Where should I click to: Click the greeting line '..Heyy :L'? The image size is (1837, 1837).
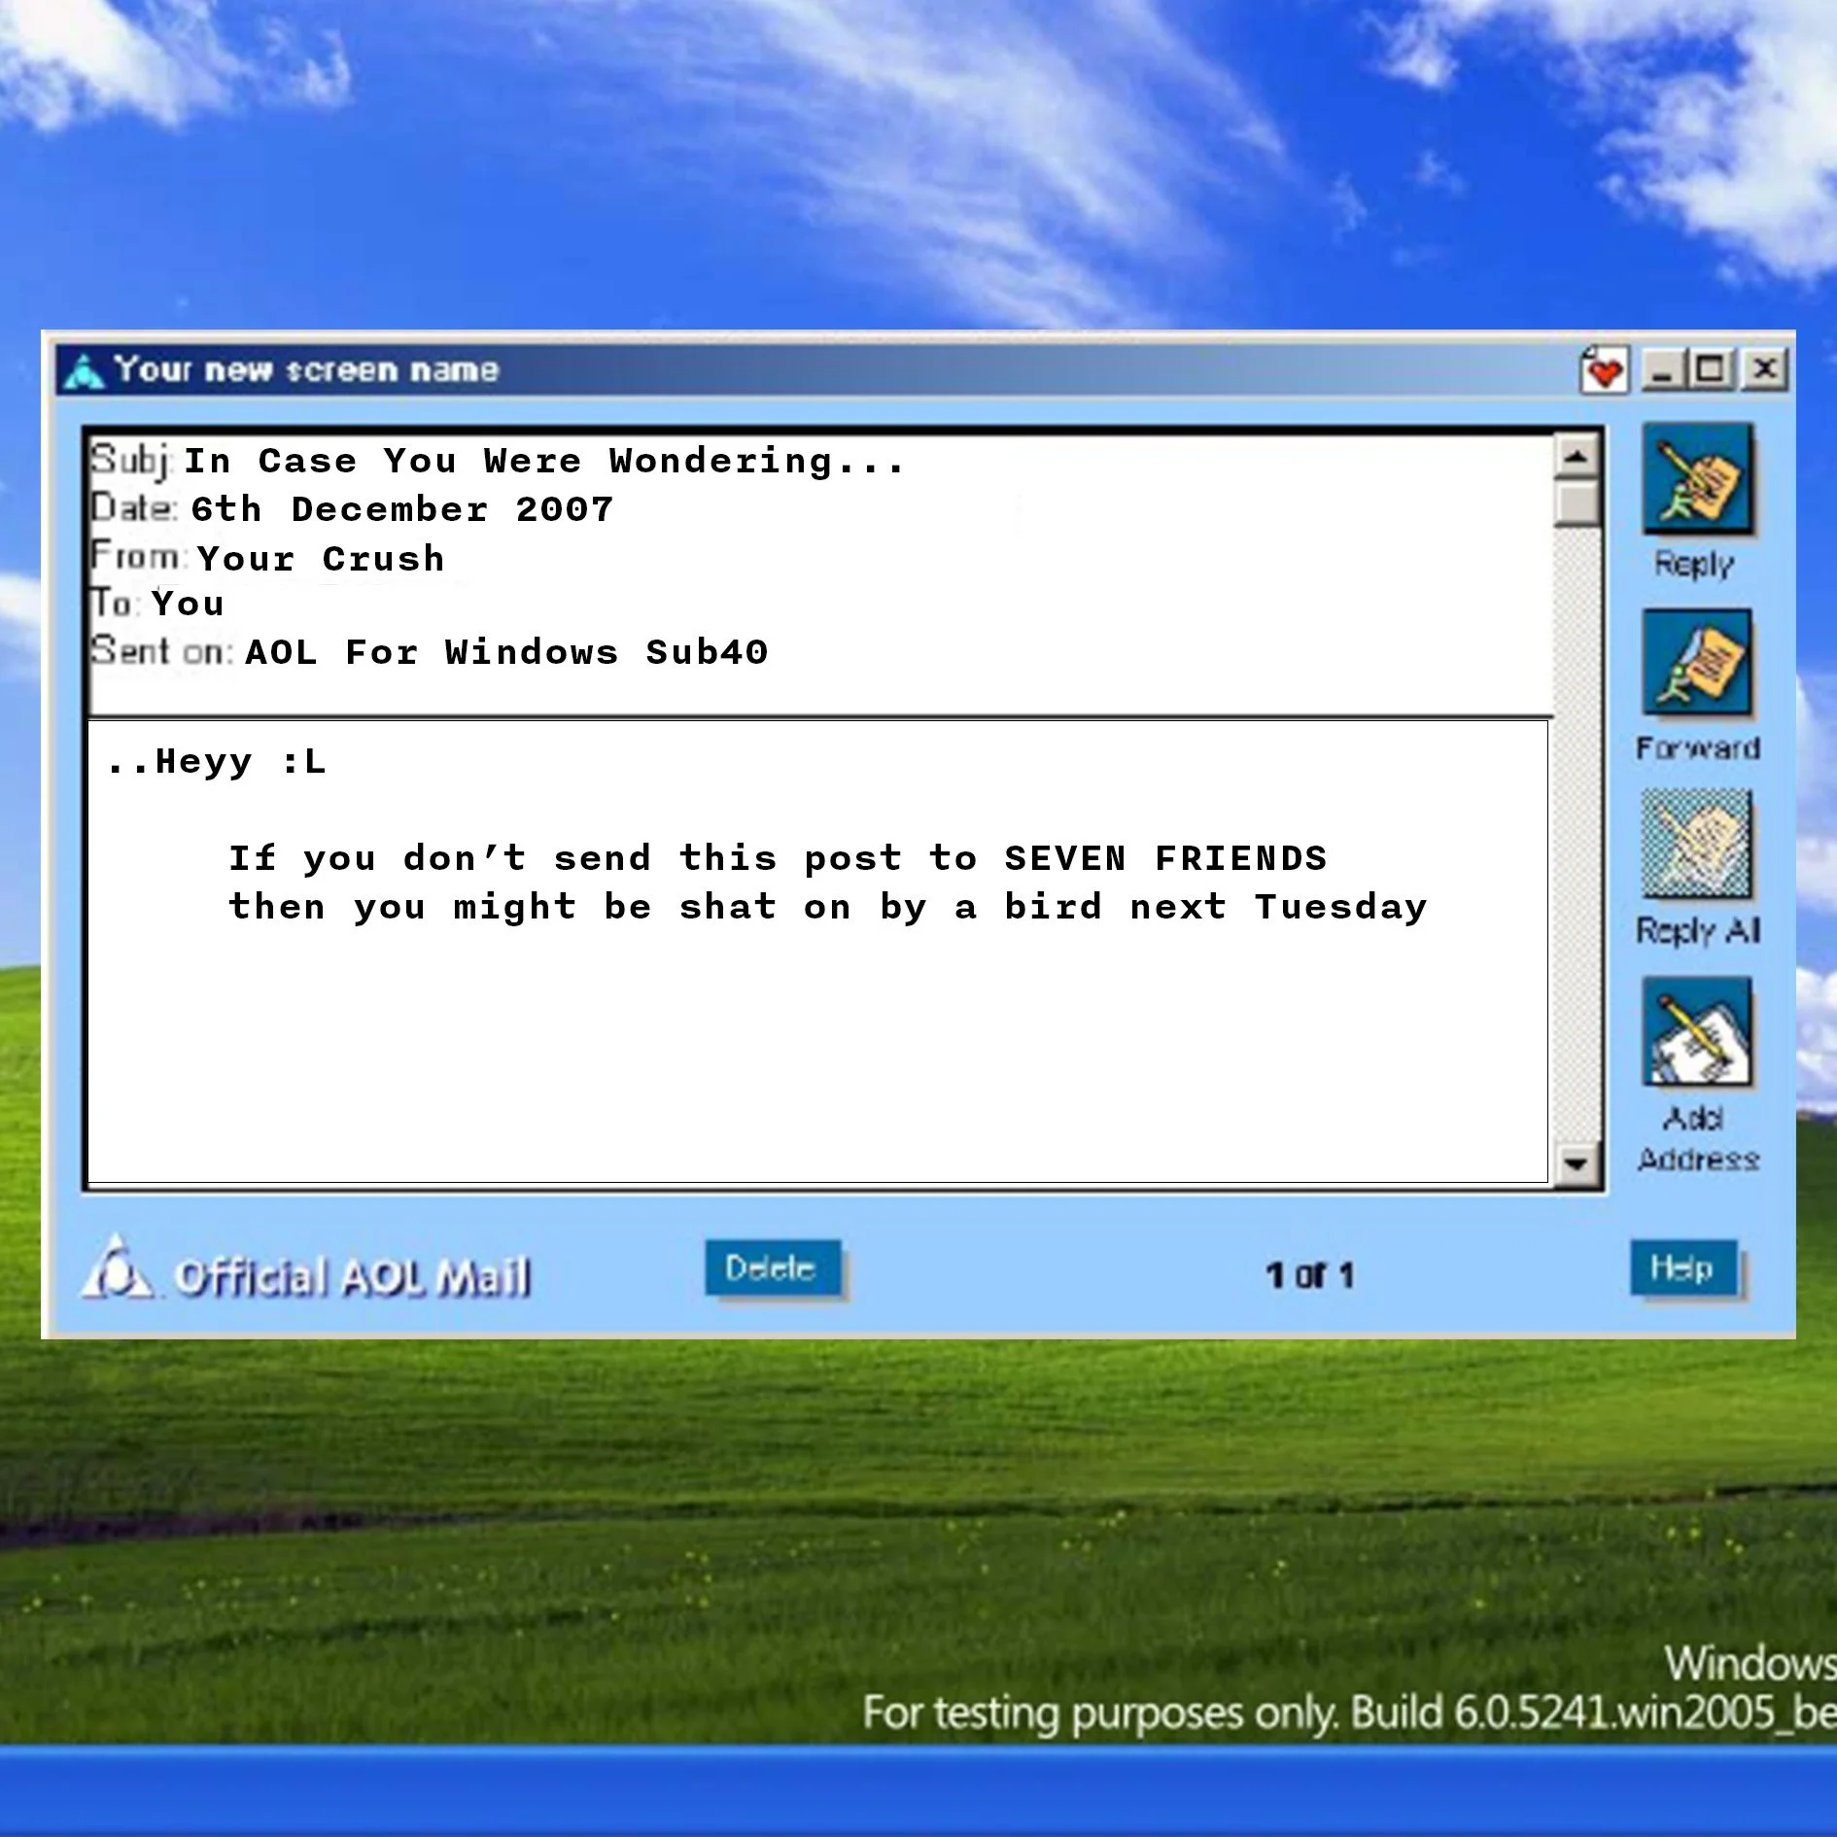pyautogui.click(x=216, y=761)
